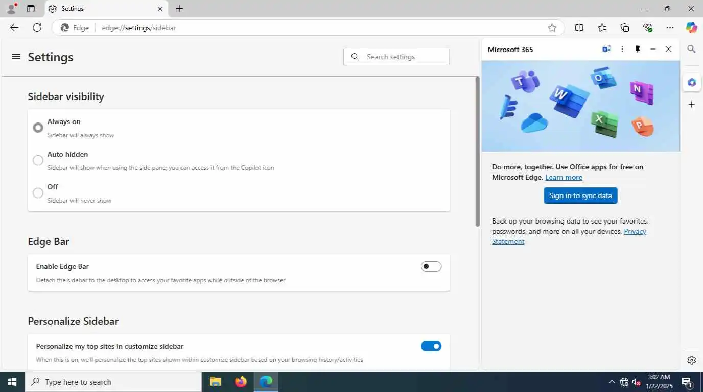
Task: Open a new tab with plus button
Action: pos(179,9)
